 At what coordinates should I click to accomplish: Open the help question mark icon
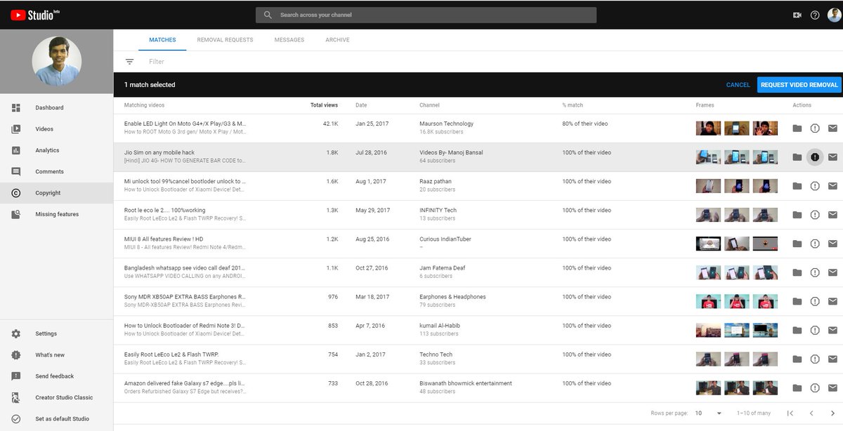(815, 15)
